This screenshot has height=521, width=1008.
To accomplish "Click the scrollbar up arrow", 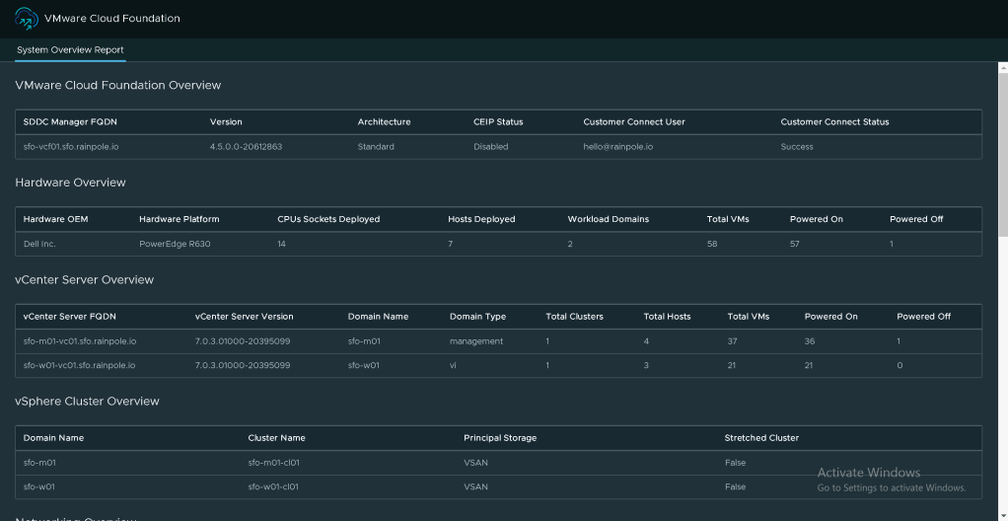I will [x=1001, y=68].
